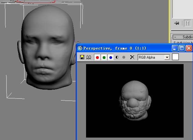Toggle the blue channel display
The width and height of the screenshot is (193, 140).
(111, 57)
